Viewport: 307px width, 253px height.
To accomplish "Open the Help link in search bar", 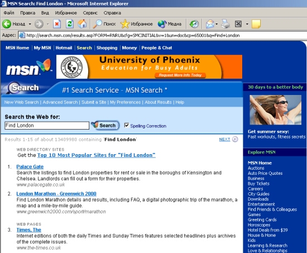I will pyautogui.click(x=180, y=102).
